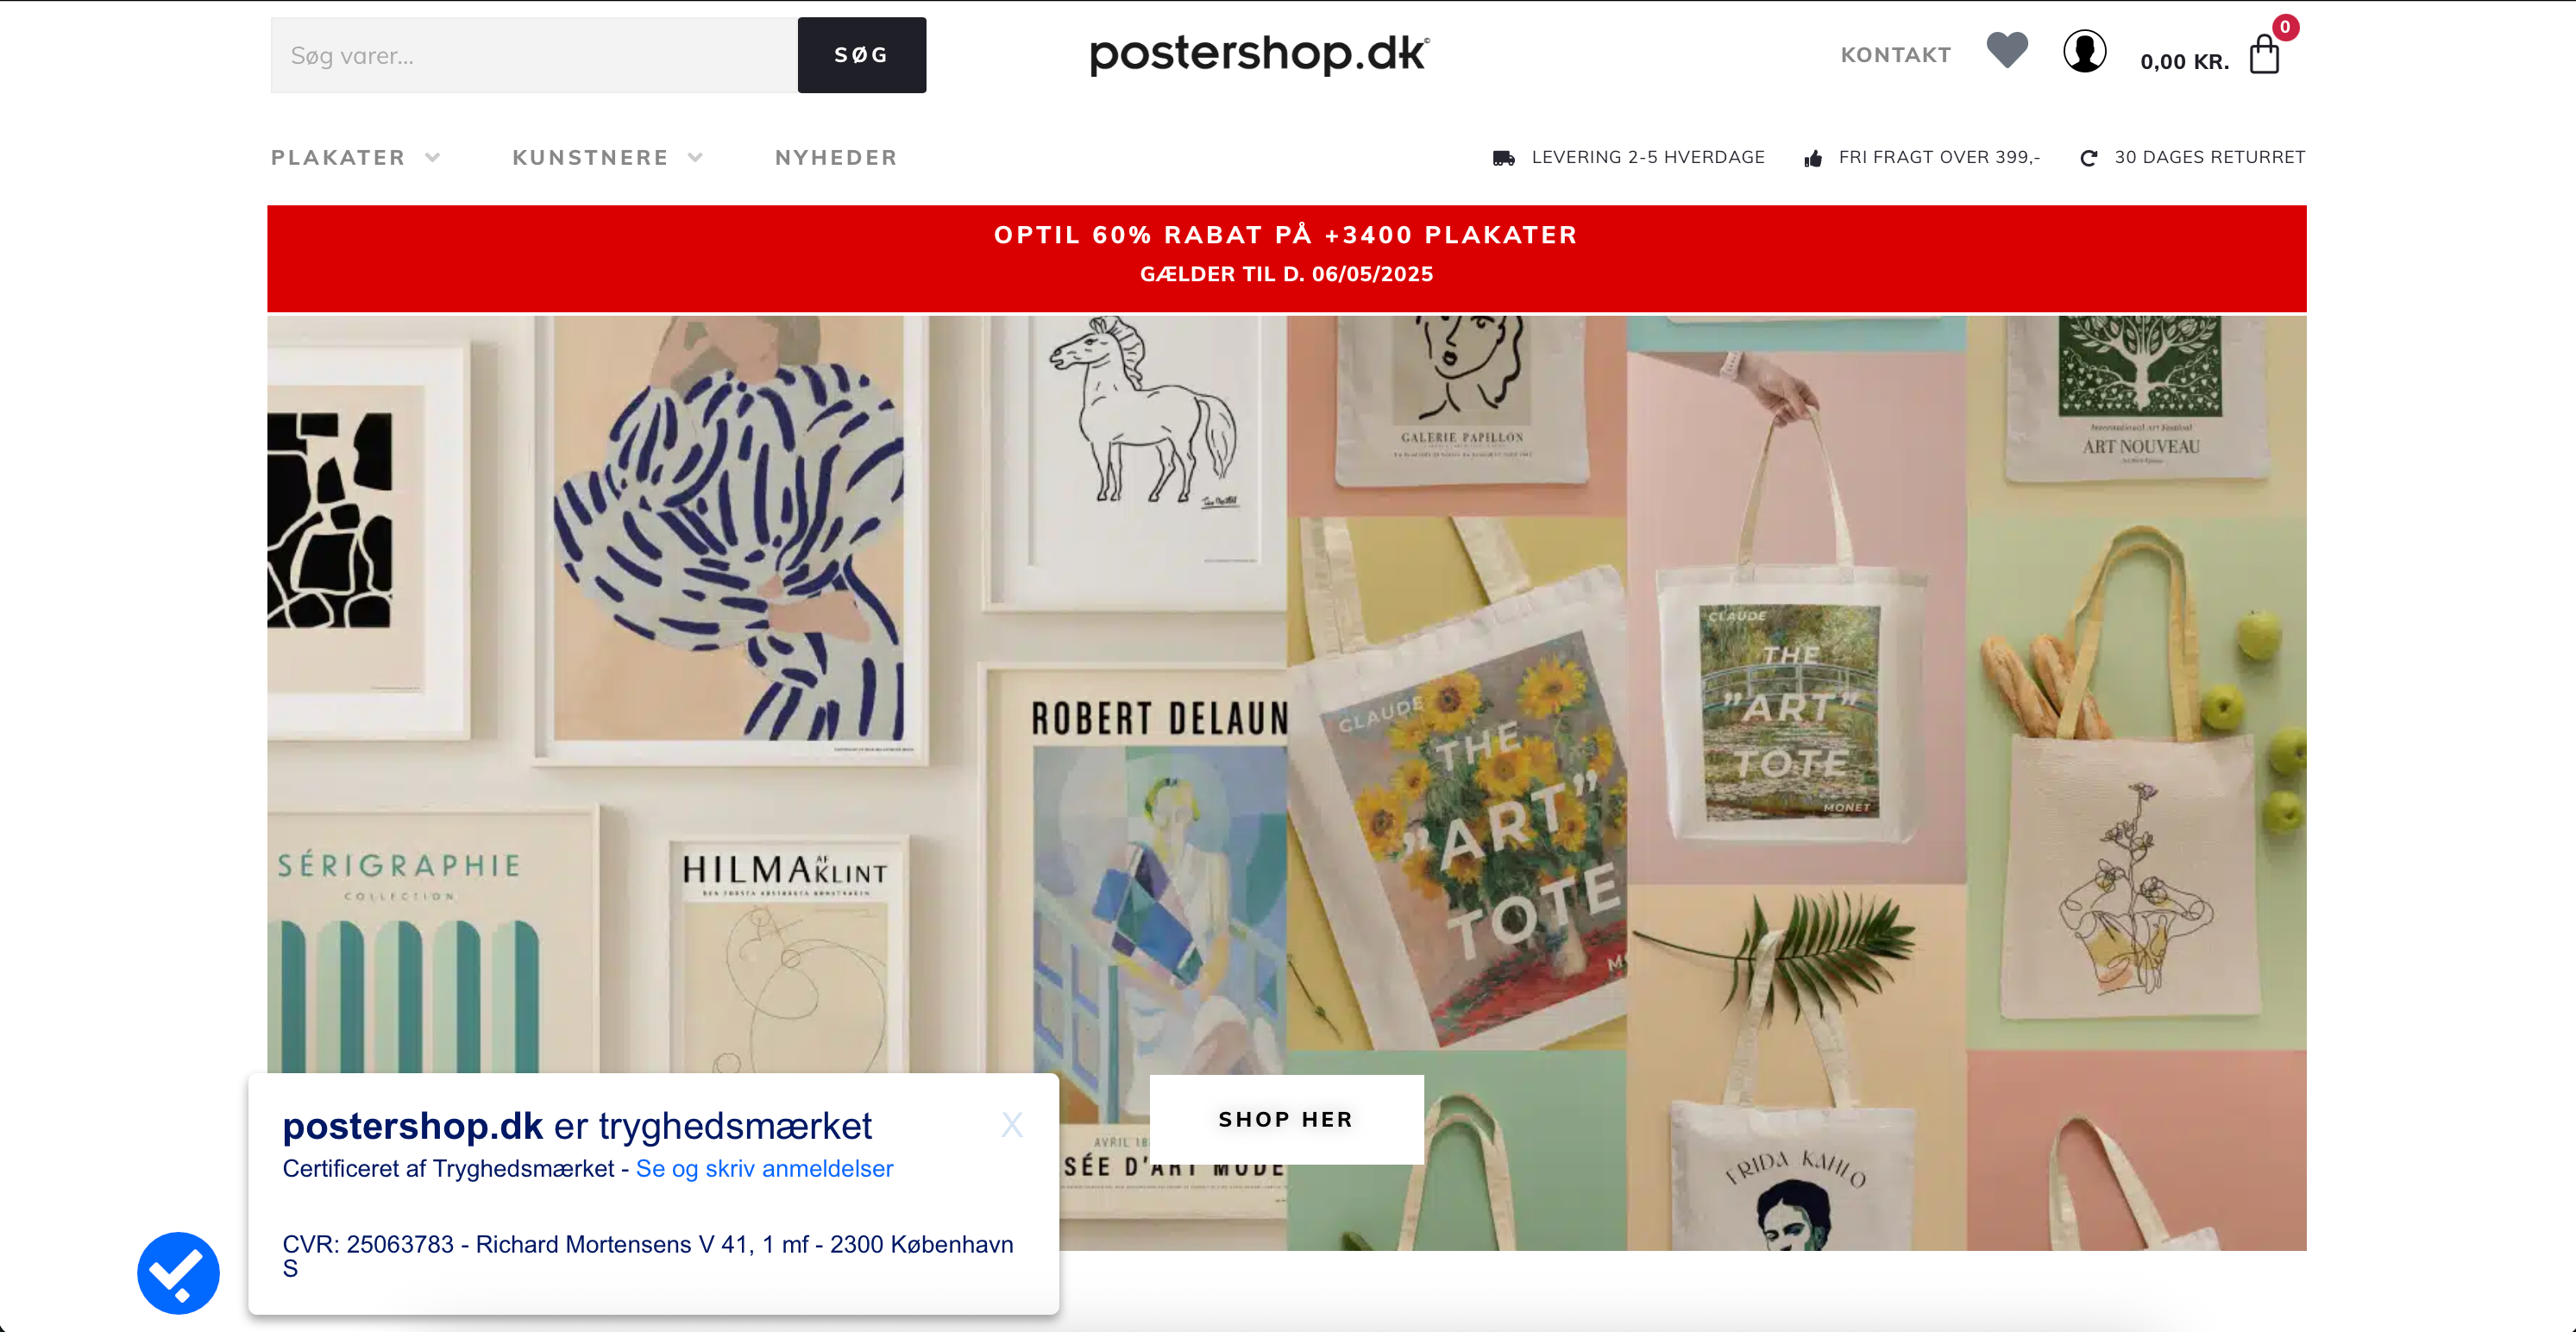Click the red 60% rabat banner
2576x1332 pixels.
pos(1286,258)
